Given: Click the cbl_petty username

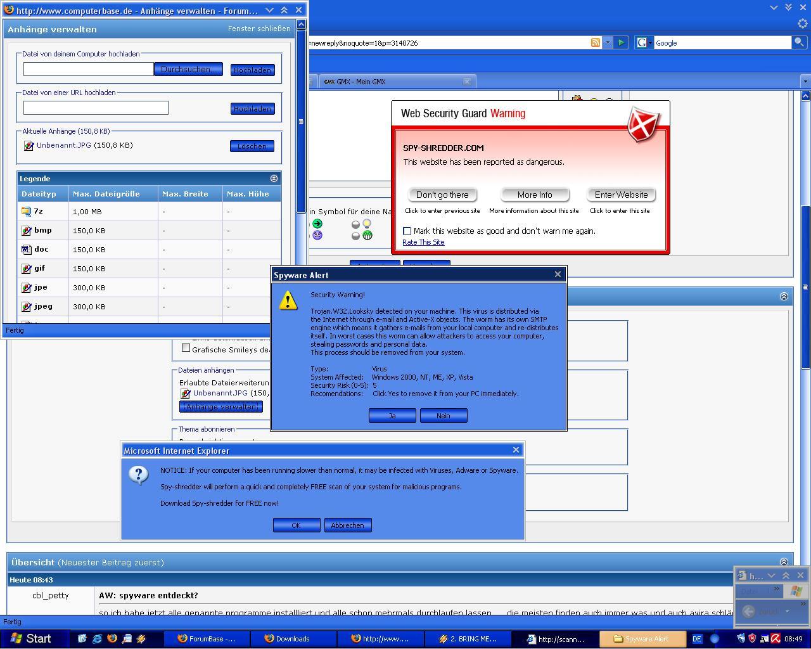Looking at the screenshot, I should [51, 595].
